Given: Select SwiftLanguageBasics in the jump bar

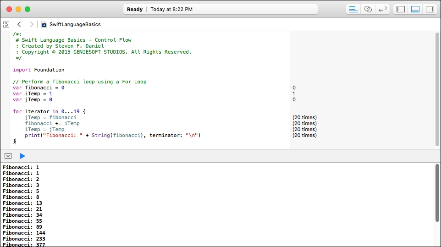Looking at the screenshot, I should [75, 24].
